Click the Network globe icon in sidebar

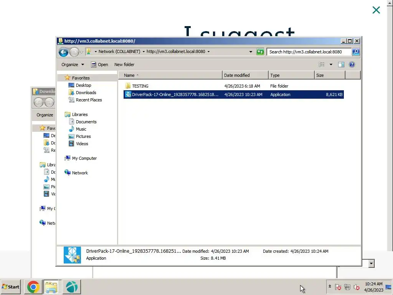click(x=68, y=172)
